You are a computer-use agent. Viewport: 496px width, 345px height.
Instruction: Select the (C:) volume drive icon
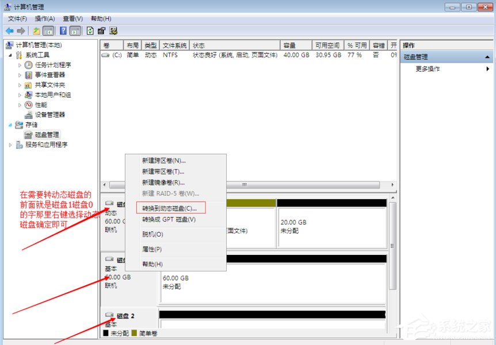click(x=105, y=56)
